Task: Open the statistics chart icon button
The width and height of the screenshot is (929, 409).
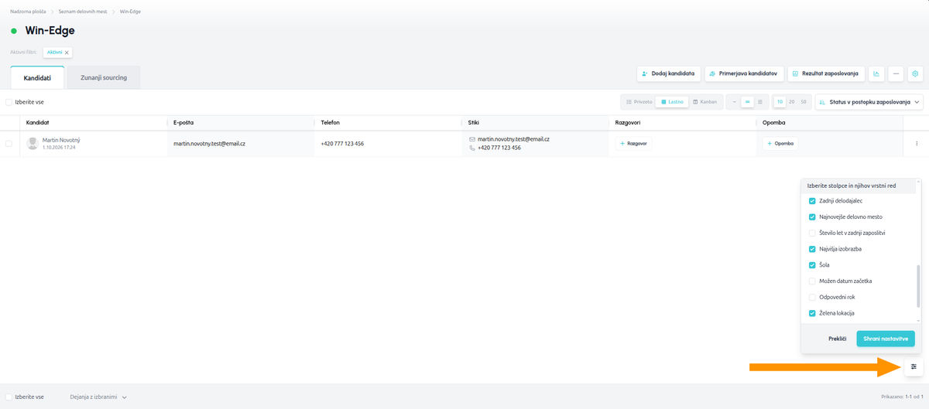Action: [x=876, y=73]
